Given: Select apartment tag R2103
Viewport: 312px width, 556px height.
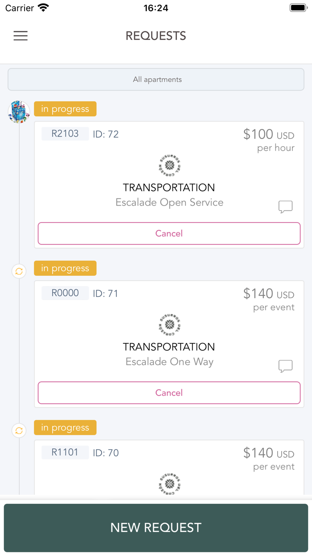Looking at the screenshot, I should pos(65,134).
